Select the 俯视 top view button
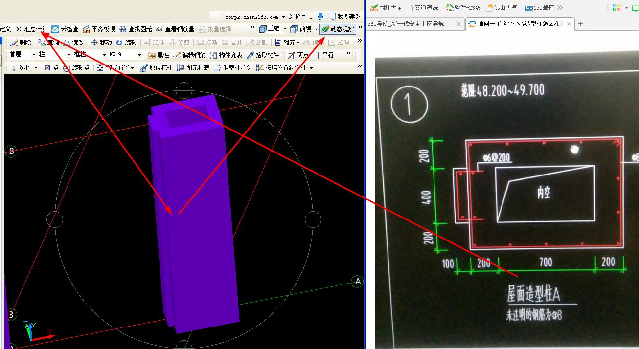Screen dimensions: 639x349 301,29
